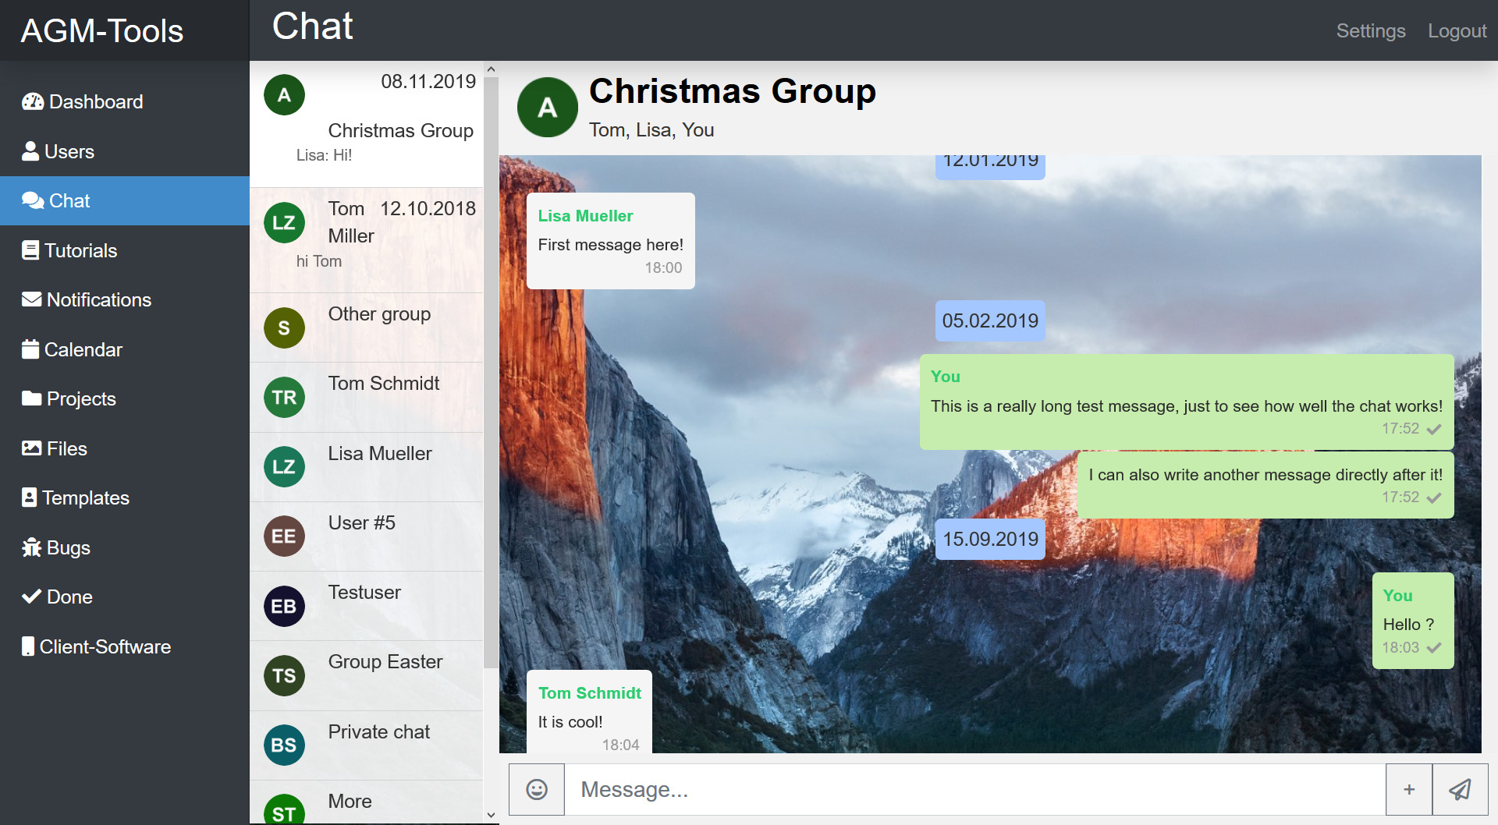Click the AGM-Tools brand title

click(102, 30)
